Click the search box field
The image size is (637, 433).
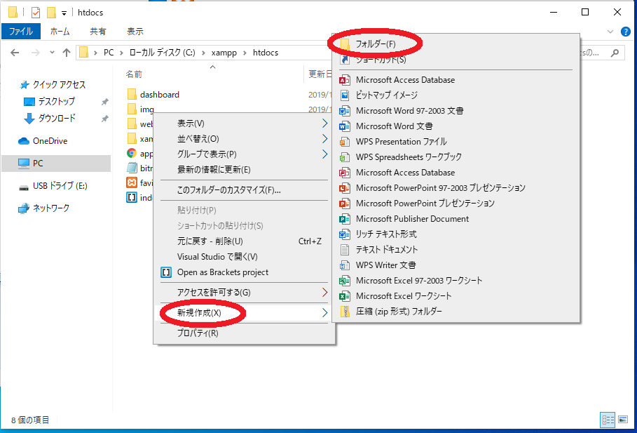[601, 53]
